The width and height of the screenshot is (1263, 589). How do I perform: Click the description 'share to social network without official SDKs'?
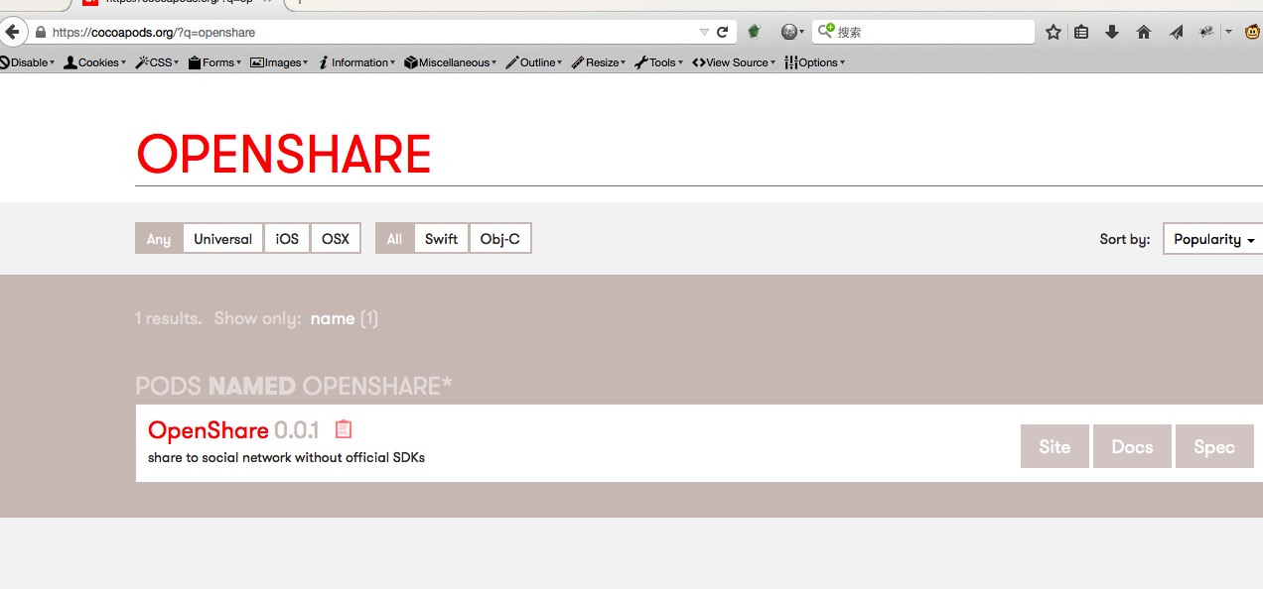(x=286, y=457)
